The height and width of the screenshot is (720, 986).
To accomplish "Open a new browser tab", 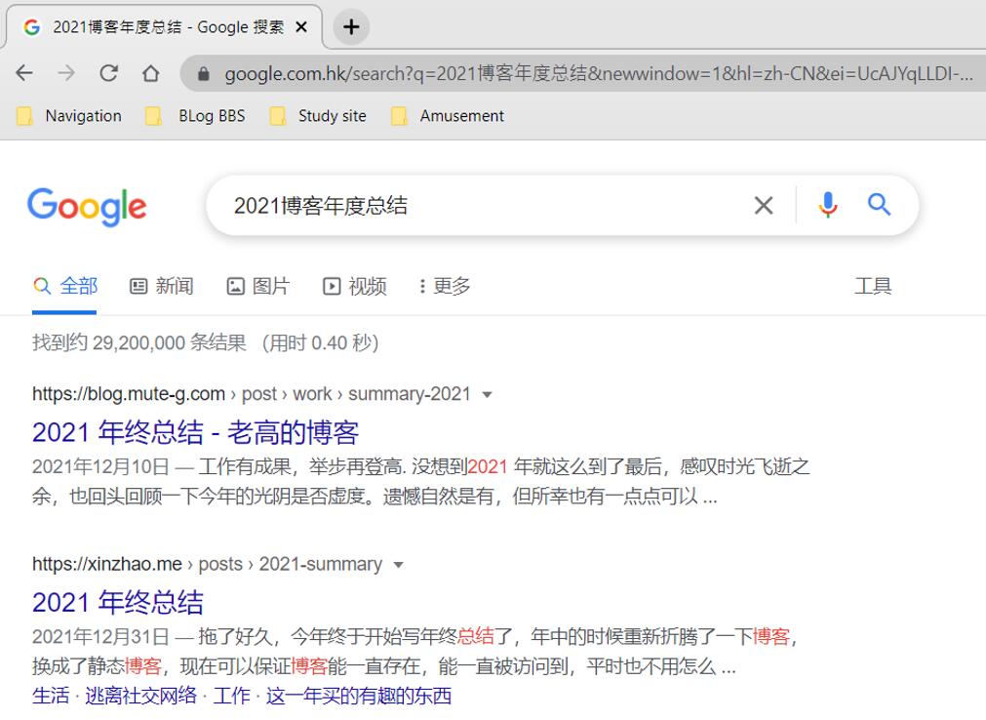I will tap(351, 27).
